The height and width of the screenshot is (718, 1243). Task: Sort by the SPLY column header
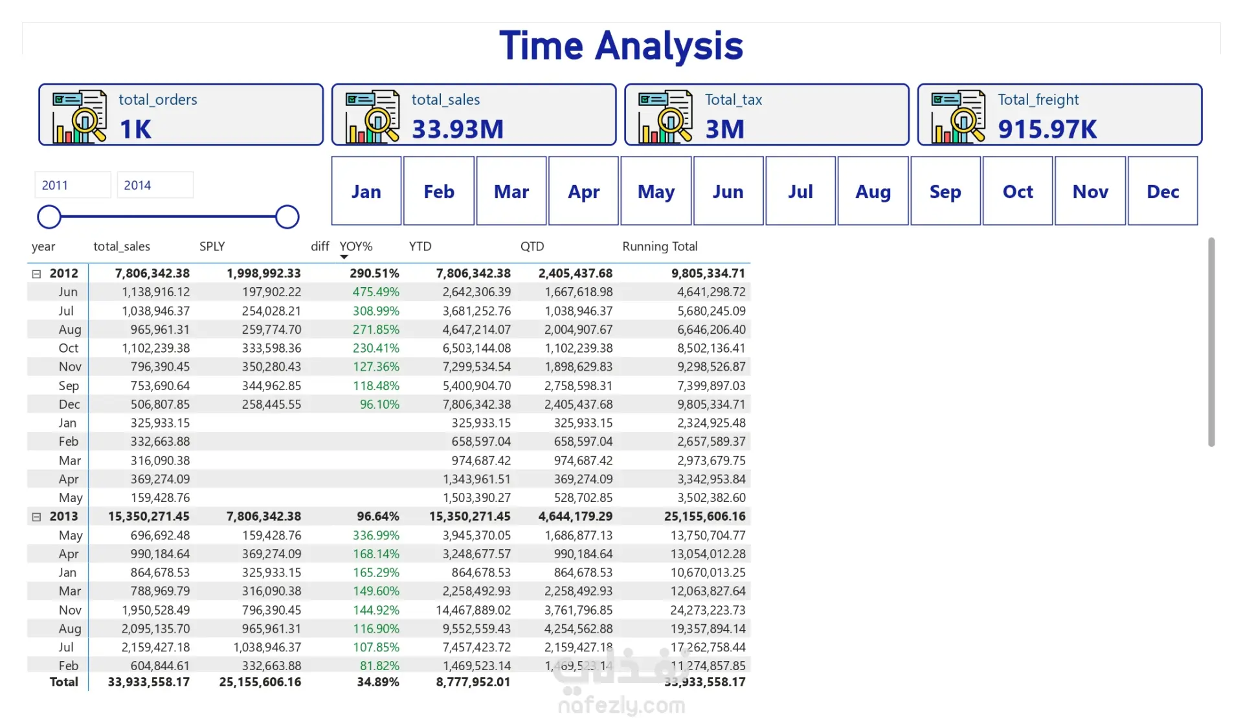click(x=212, y=246)
